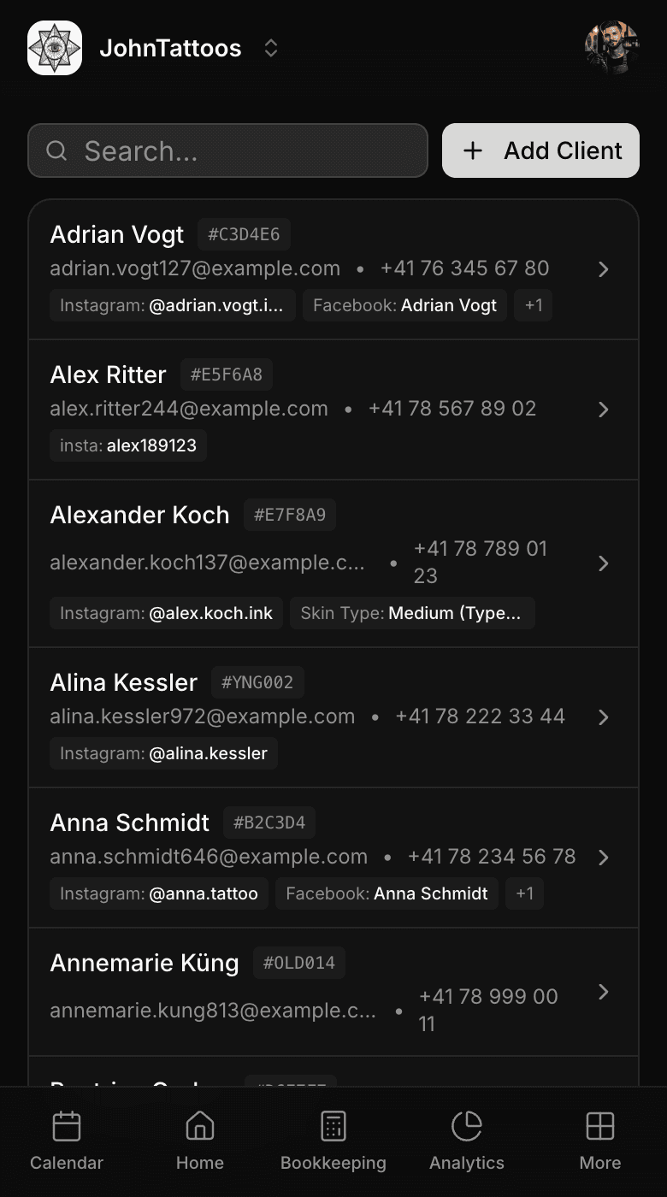This screenshot has width=667, height=1197.
Task: Expand Alina Kessler's Instagram tag chip
Action: 162,753
